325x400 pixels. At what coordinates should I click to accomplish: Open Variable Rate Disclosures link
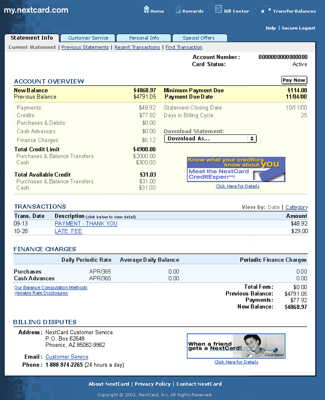coord(41,293)
